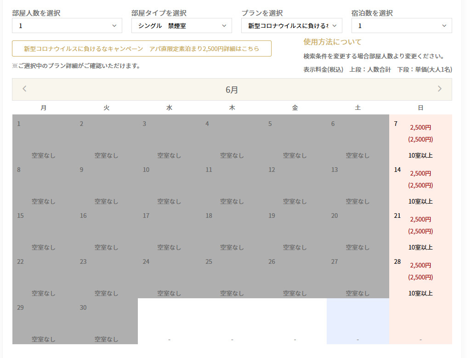Click the June 17 Wednesday cell
Viewport: 471px width, 358px height.
[169, 229]
